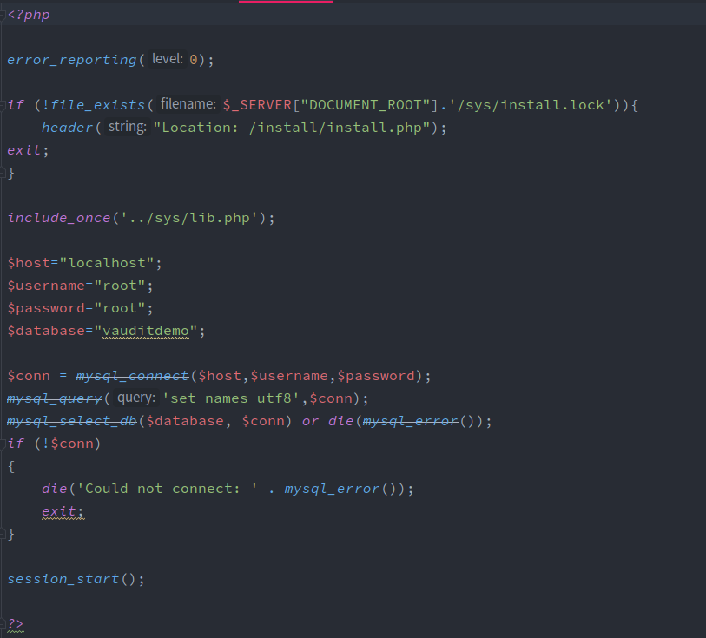Collapse the if file_exists block fold marker
This screenshot has height=638, width=706.
coord(4,105)
